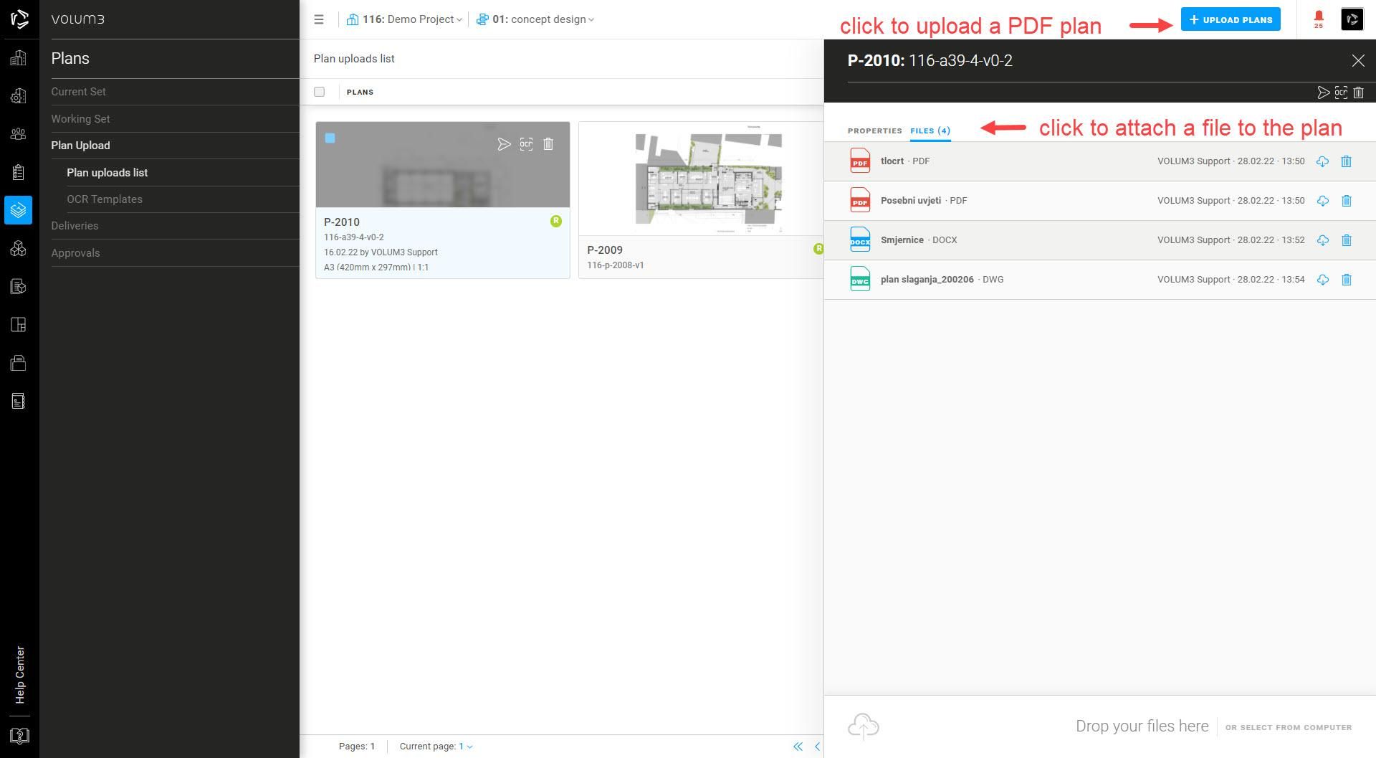Open the team members icon in sidebar
The height and width of the screenshot is (758, 1376).
(x=19, y=134)
